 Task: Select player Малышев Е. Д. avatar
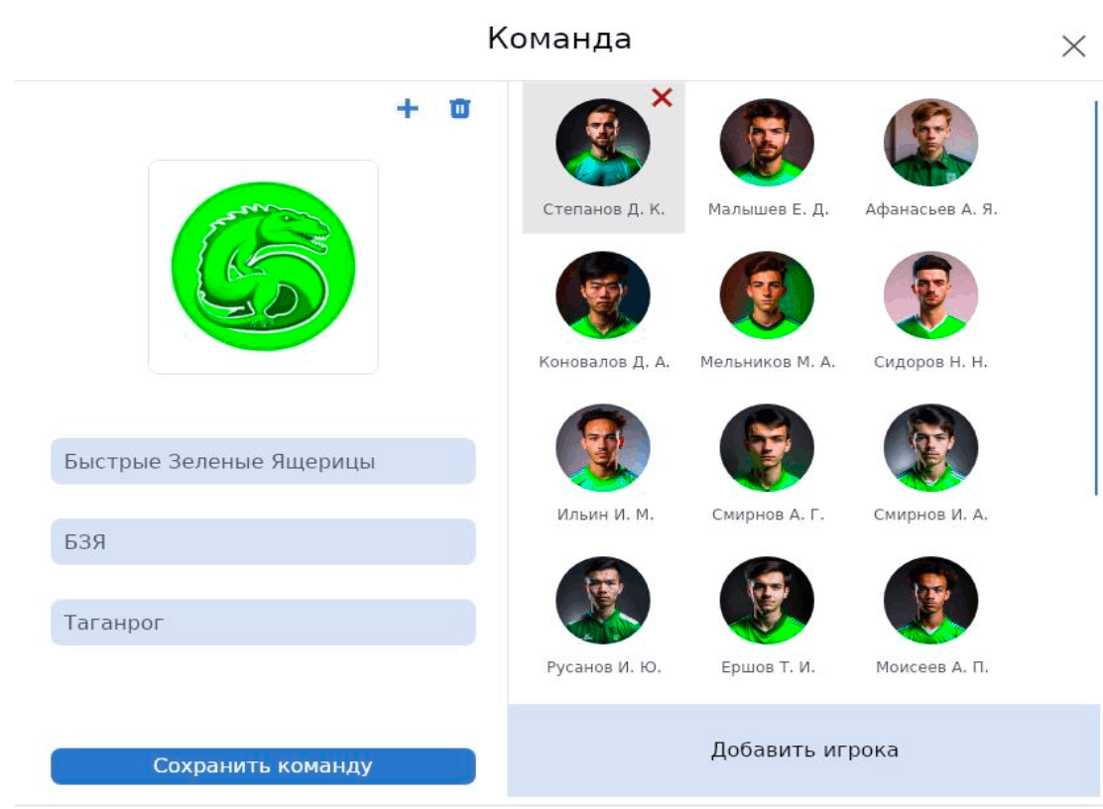click(x=767, y=143)
